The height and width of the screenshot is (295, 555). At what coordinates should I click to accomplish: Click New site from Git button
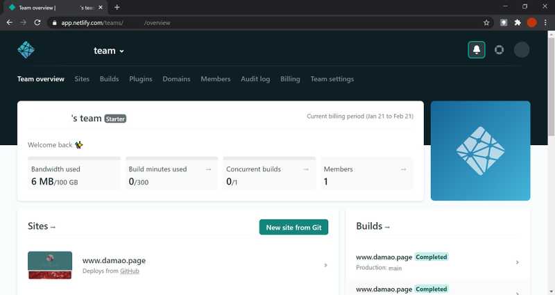coord(293,228)
